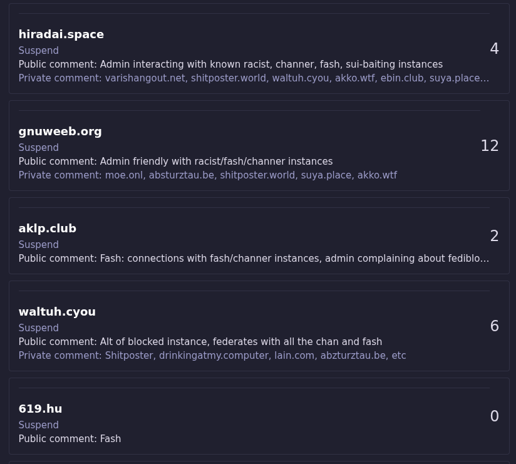This screenshot has width=516, height=464.
Task: Click the Suspend label under aklp.club
Action: click(x=39, y=245)
